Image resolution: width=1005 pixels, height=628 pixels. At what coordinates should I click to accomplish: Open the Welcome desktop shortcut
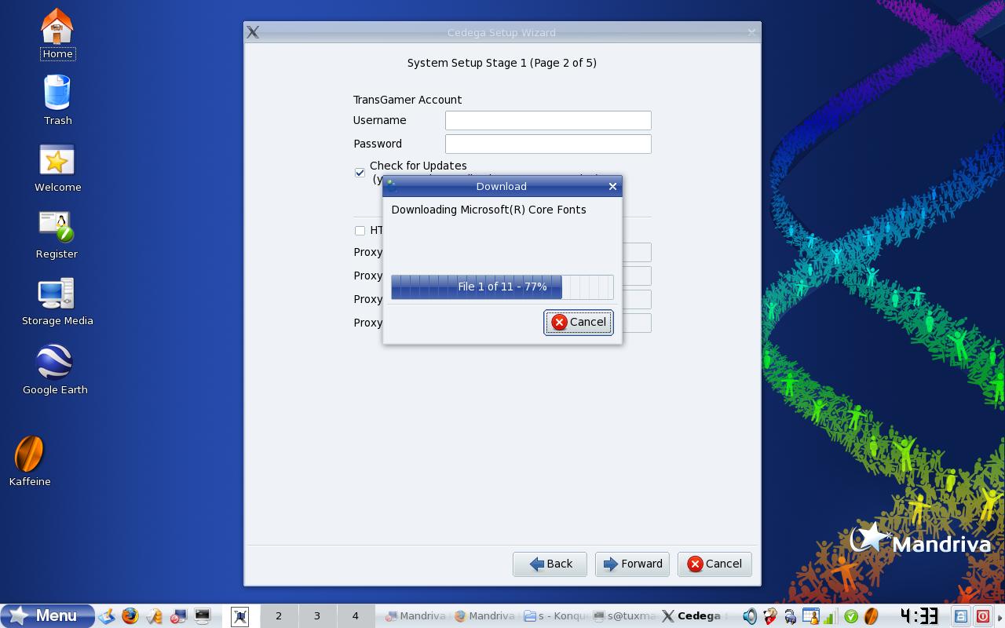pos(57,167)
